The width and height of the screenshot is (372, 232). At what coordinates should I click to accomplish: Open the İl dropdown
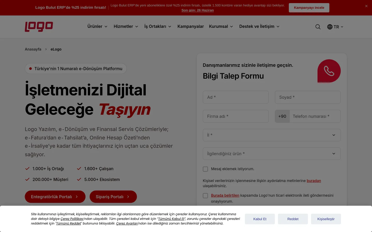[272, 135]
